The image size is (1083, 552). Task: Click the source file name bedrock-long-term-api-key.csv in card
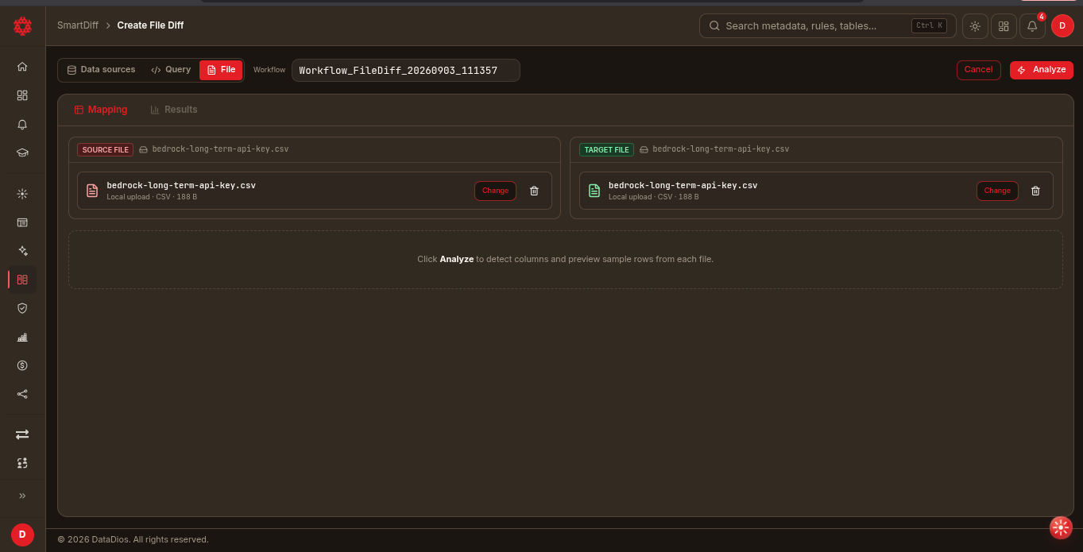181,186
